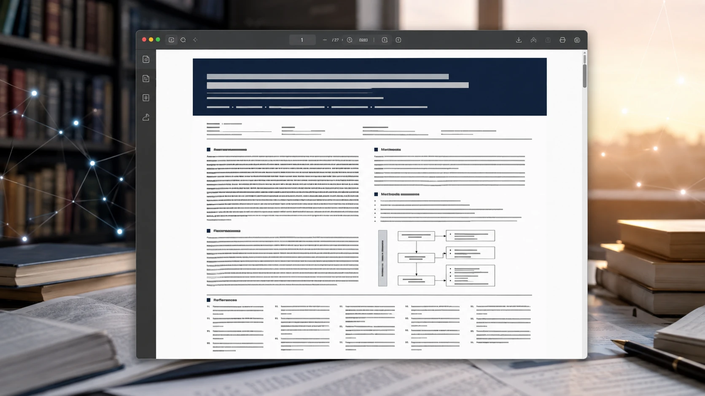Click the stamp-shaped icon in the left sidebar

(x=146, y=117)
